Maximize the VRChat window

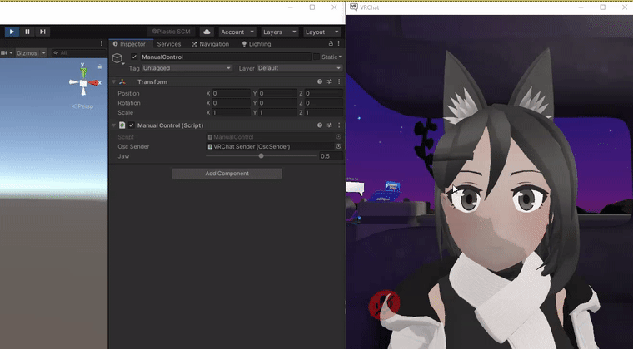tap(603, 7)
